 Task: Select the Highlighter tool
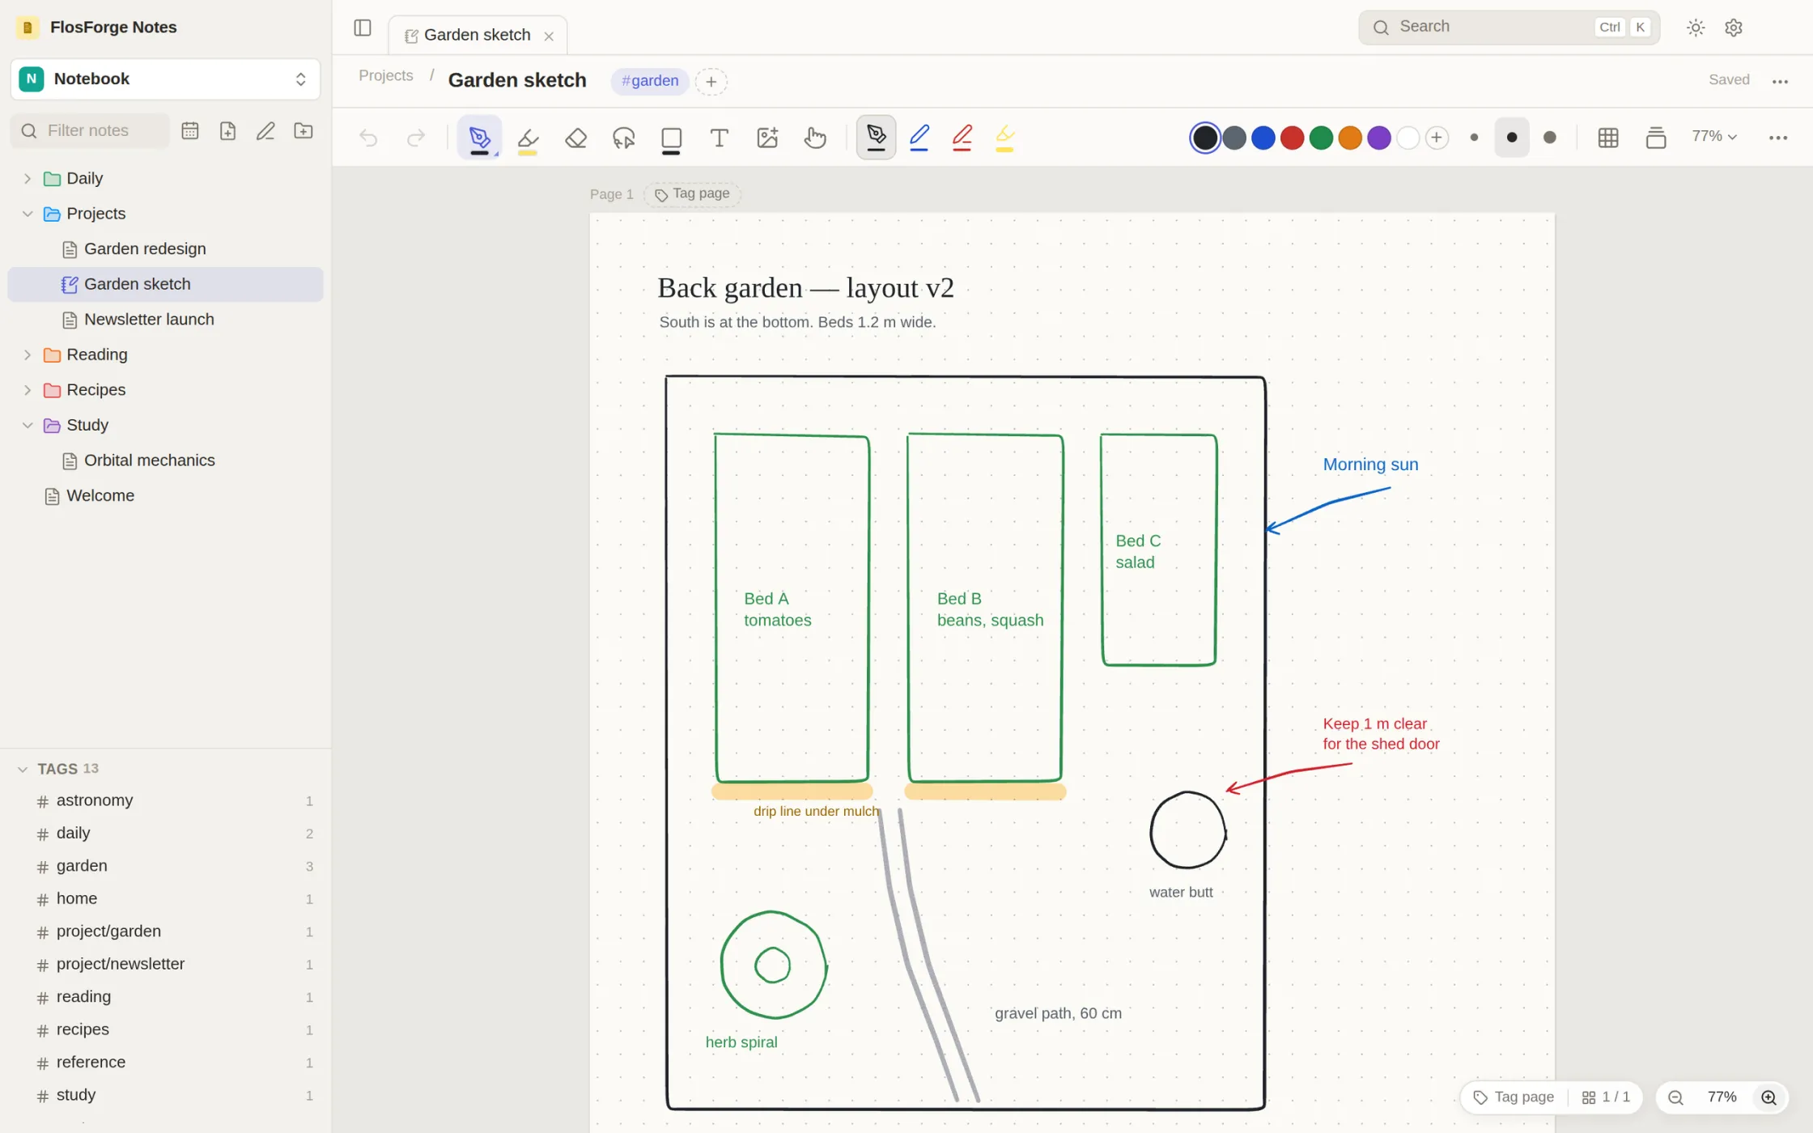(528, 138)
